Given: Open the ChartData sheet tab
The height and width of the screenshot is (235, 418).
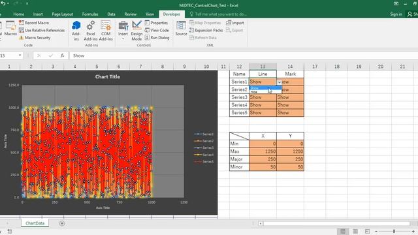Looking at the screenshot, I should pos(35,223).
